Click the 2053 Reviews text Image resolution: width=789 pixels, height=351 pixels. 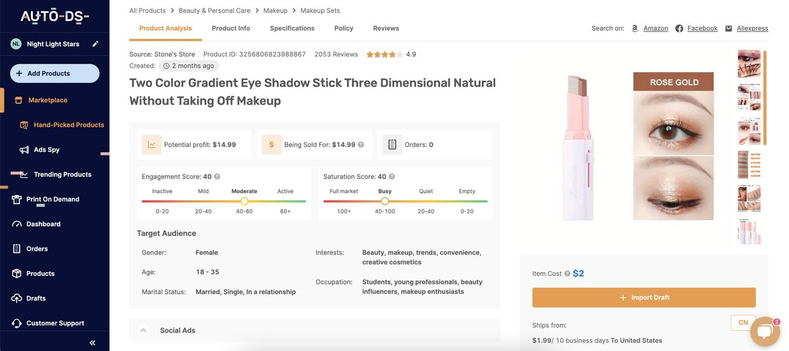(336, 54)
